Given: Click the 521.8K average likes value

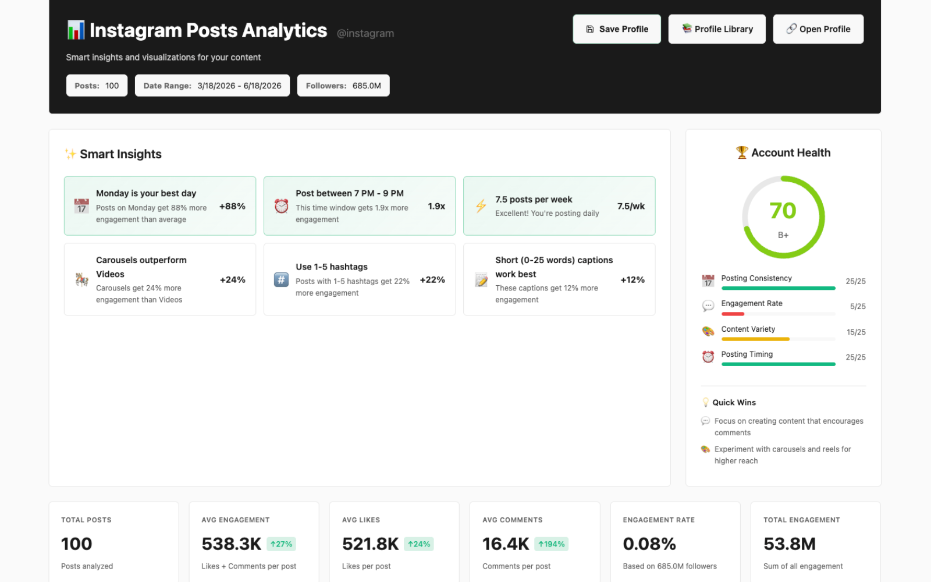Looking at the screenshot, I should coord(370,544).
